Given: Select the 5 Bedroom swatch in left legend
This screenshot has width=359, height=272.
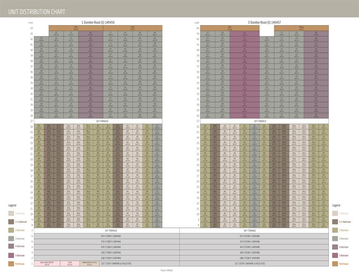Looking at the screenshot, I should tap(11, 255).
